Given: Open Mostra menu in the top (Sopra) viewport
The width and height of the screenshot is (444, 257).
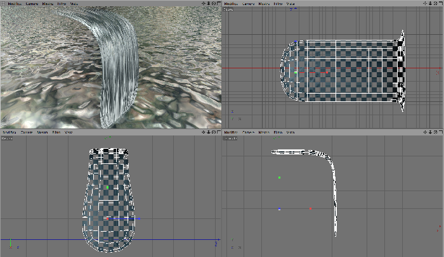Looking at the screenshot, I should (x=264, y=4).
